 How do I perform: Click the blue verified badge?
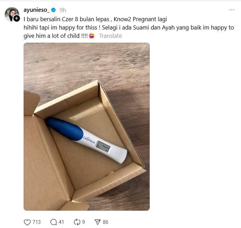pos(53,10)
